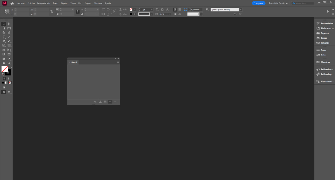Open Propiedades panel
Image resolution: width=335 pixels, height=180 pixels.
point(325,23)
